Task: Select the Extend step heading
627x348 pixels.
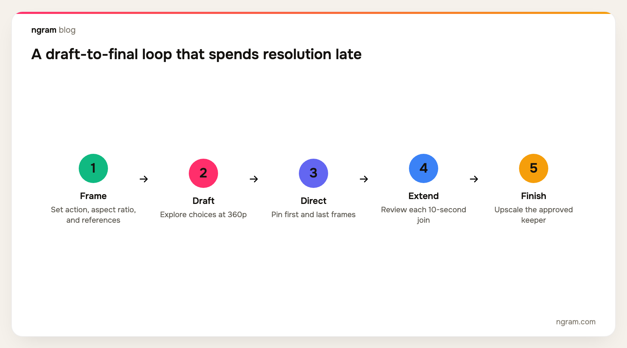Action: click(424, 196)
